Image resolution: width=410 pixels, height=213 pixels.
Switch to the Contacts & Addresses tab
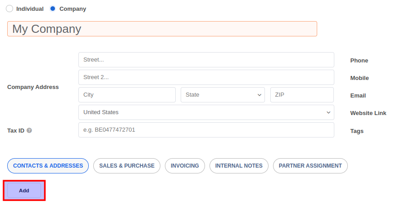[48, 166]
